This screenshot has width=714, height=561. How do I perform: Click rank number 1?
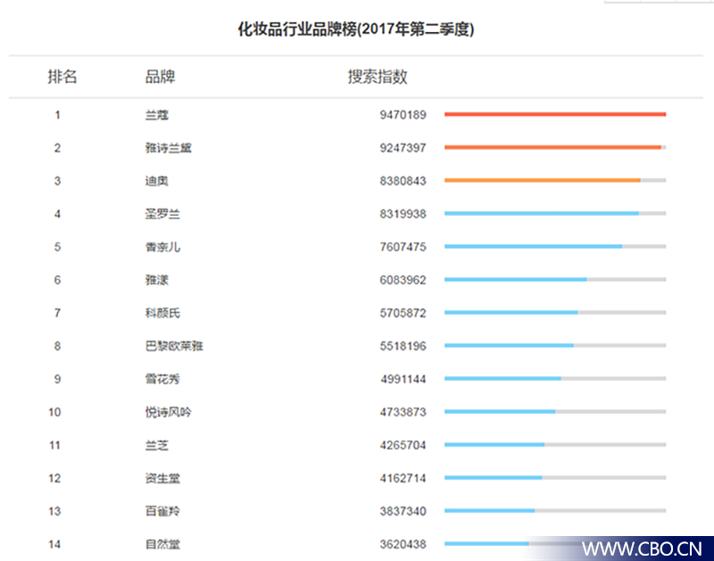pos(57,115)
